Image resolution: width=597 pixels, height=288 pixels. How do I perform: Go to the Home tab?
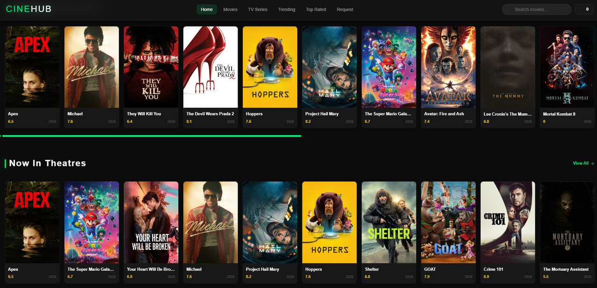point(207,9)
